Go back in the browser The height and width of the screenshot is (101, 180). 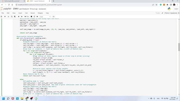point(2,5)
